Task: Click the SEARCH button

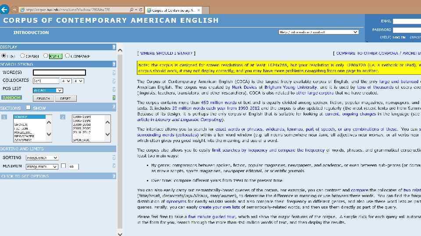Action: 43,98
